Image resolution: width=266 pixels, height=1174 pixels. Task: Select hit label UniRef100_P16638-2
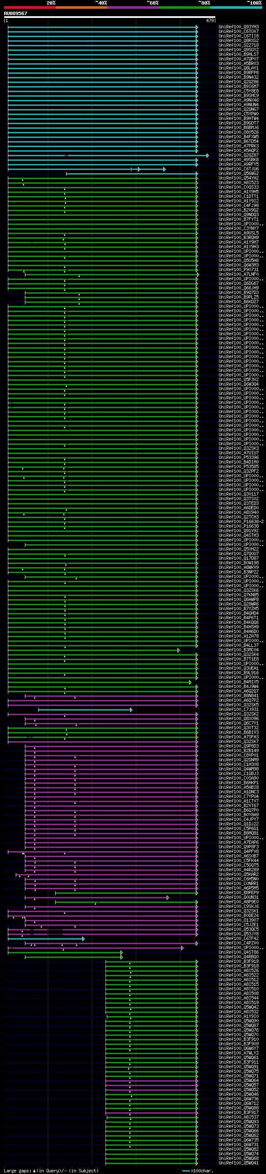coord(241,522)
